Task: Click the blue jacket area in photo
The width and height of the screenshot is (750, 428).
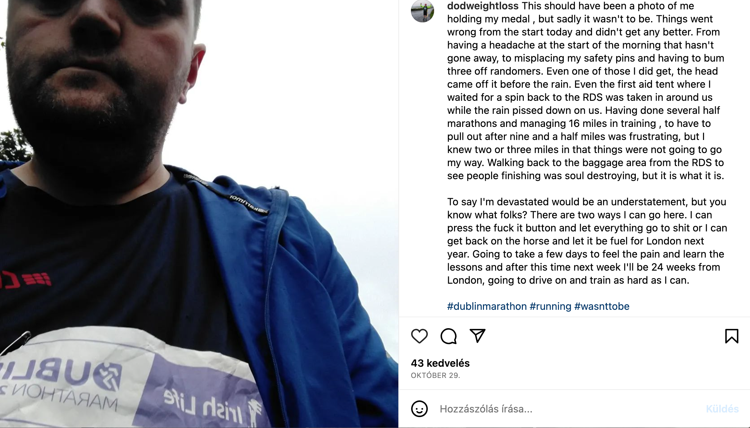Action: click(311, 295)
